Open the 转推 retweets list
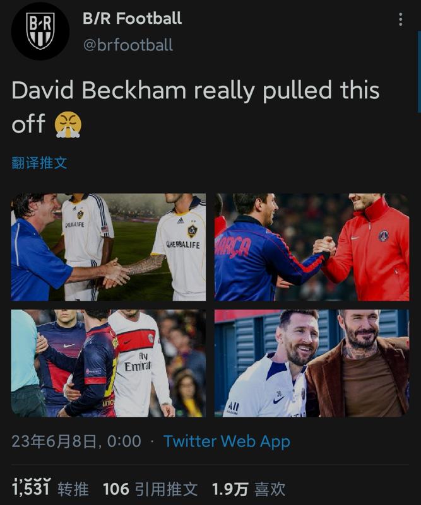421x505 pixels. point(73,489)
